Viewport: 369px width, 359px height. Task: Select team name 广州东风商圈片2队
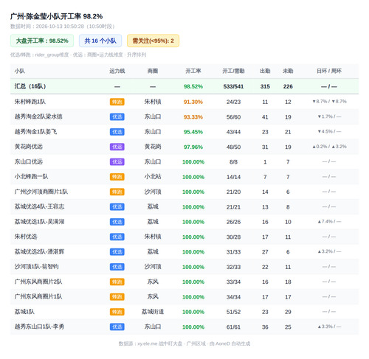(38, 282)
